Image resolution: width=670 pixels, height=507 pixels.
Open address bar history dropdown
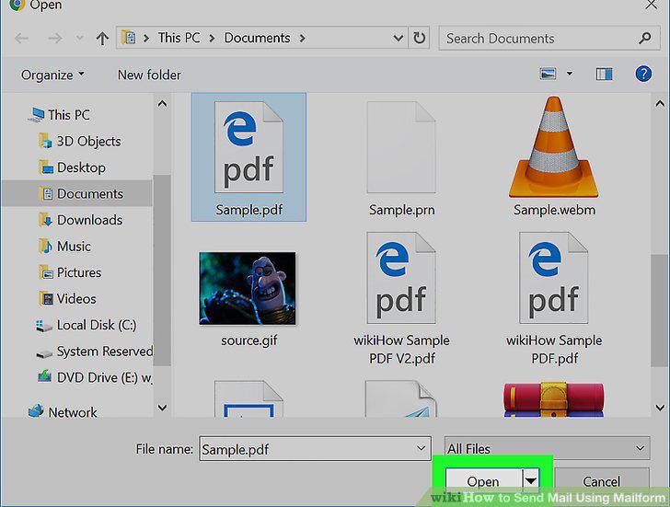pos(398,39)
